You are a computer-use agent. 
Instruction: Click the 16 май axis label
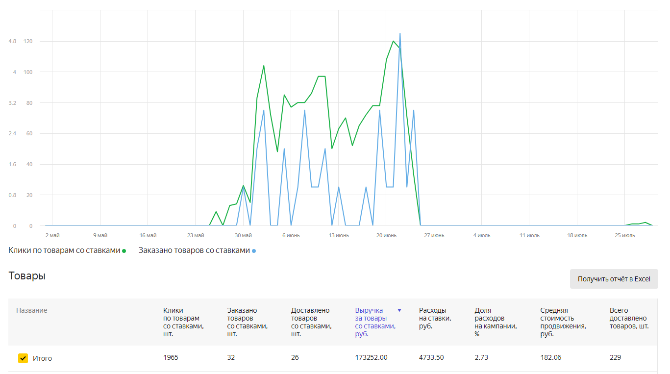[x=148, y=236]
